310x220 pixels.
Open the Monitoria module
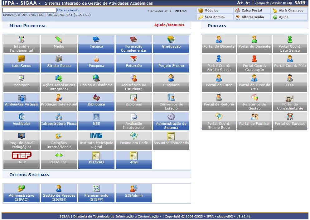click(x=21, y=83)
